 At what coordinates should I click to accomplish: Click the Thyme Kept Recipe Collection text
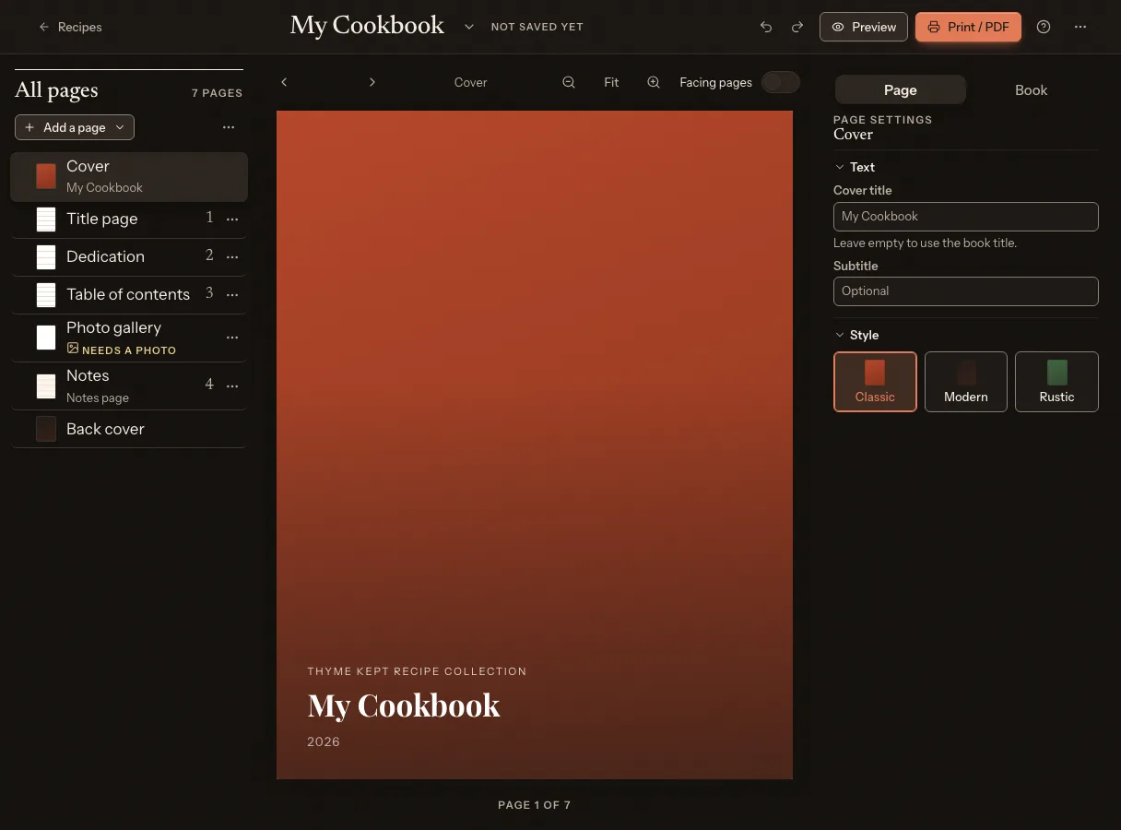[417, 671]
